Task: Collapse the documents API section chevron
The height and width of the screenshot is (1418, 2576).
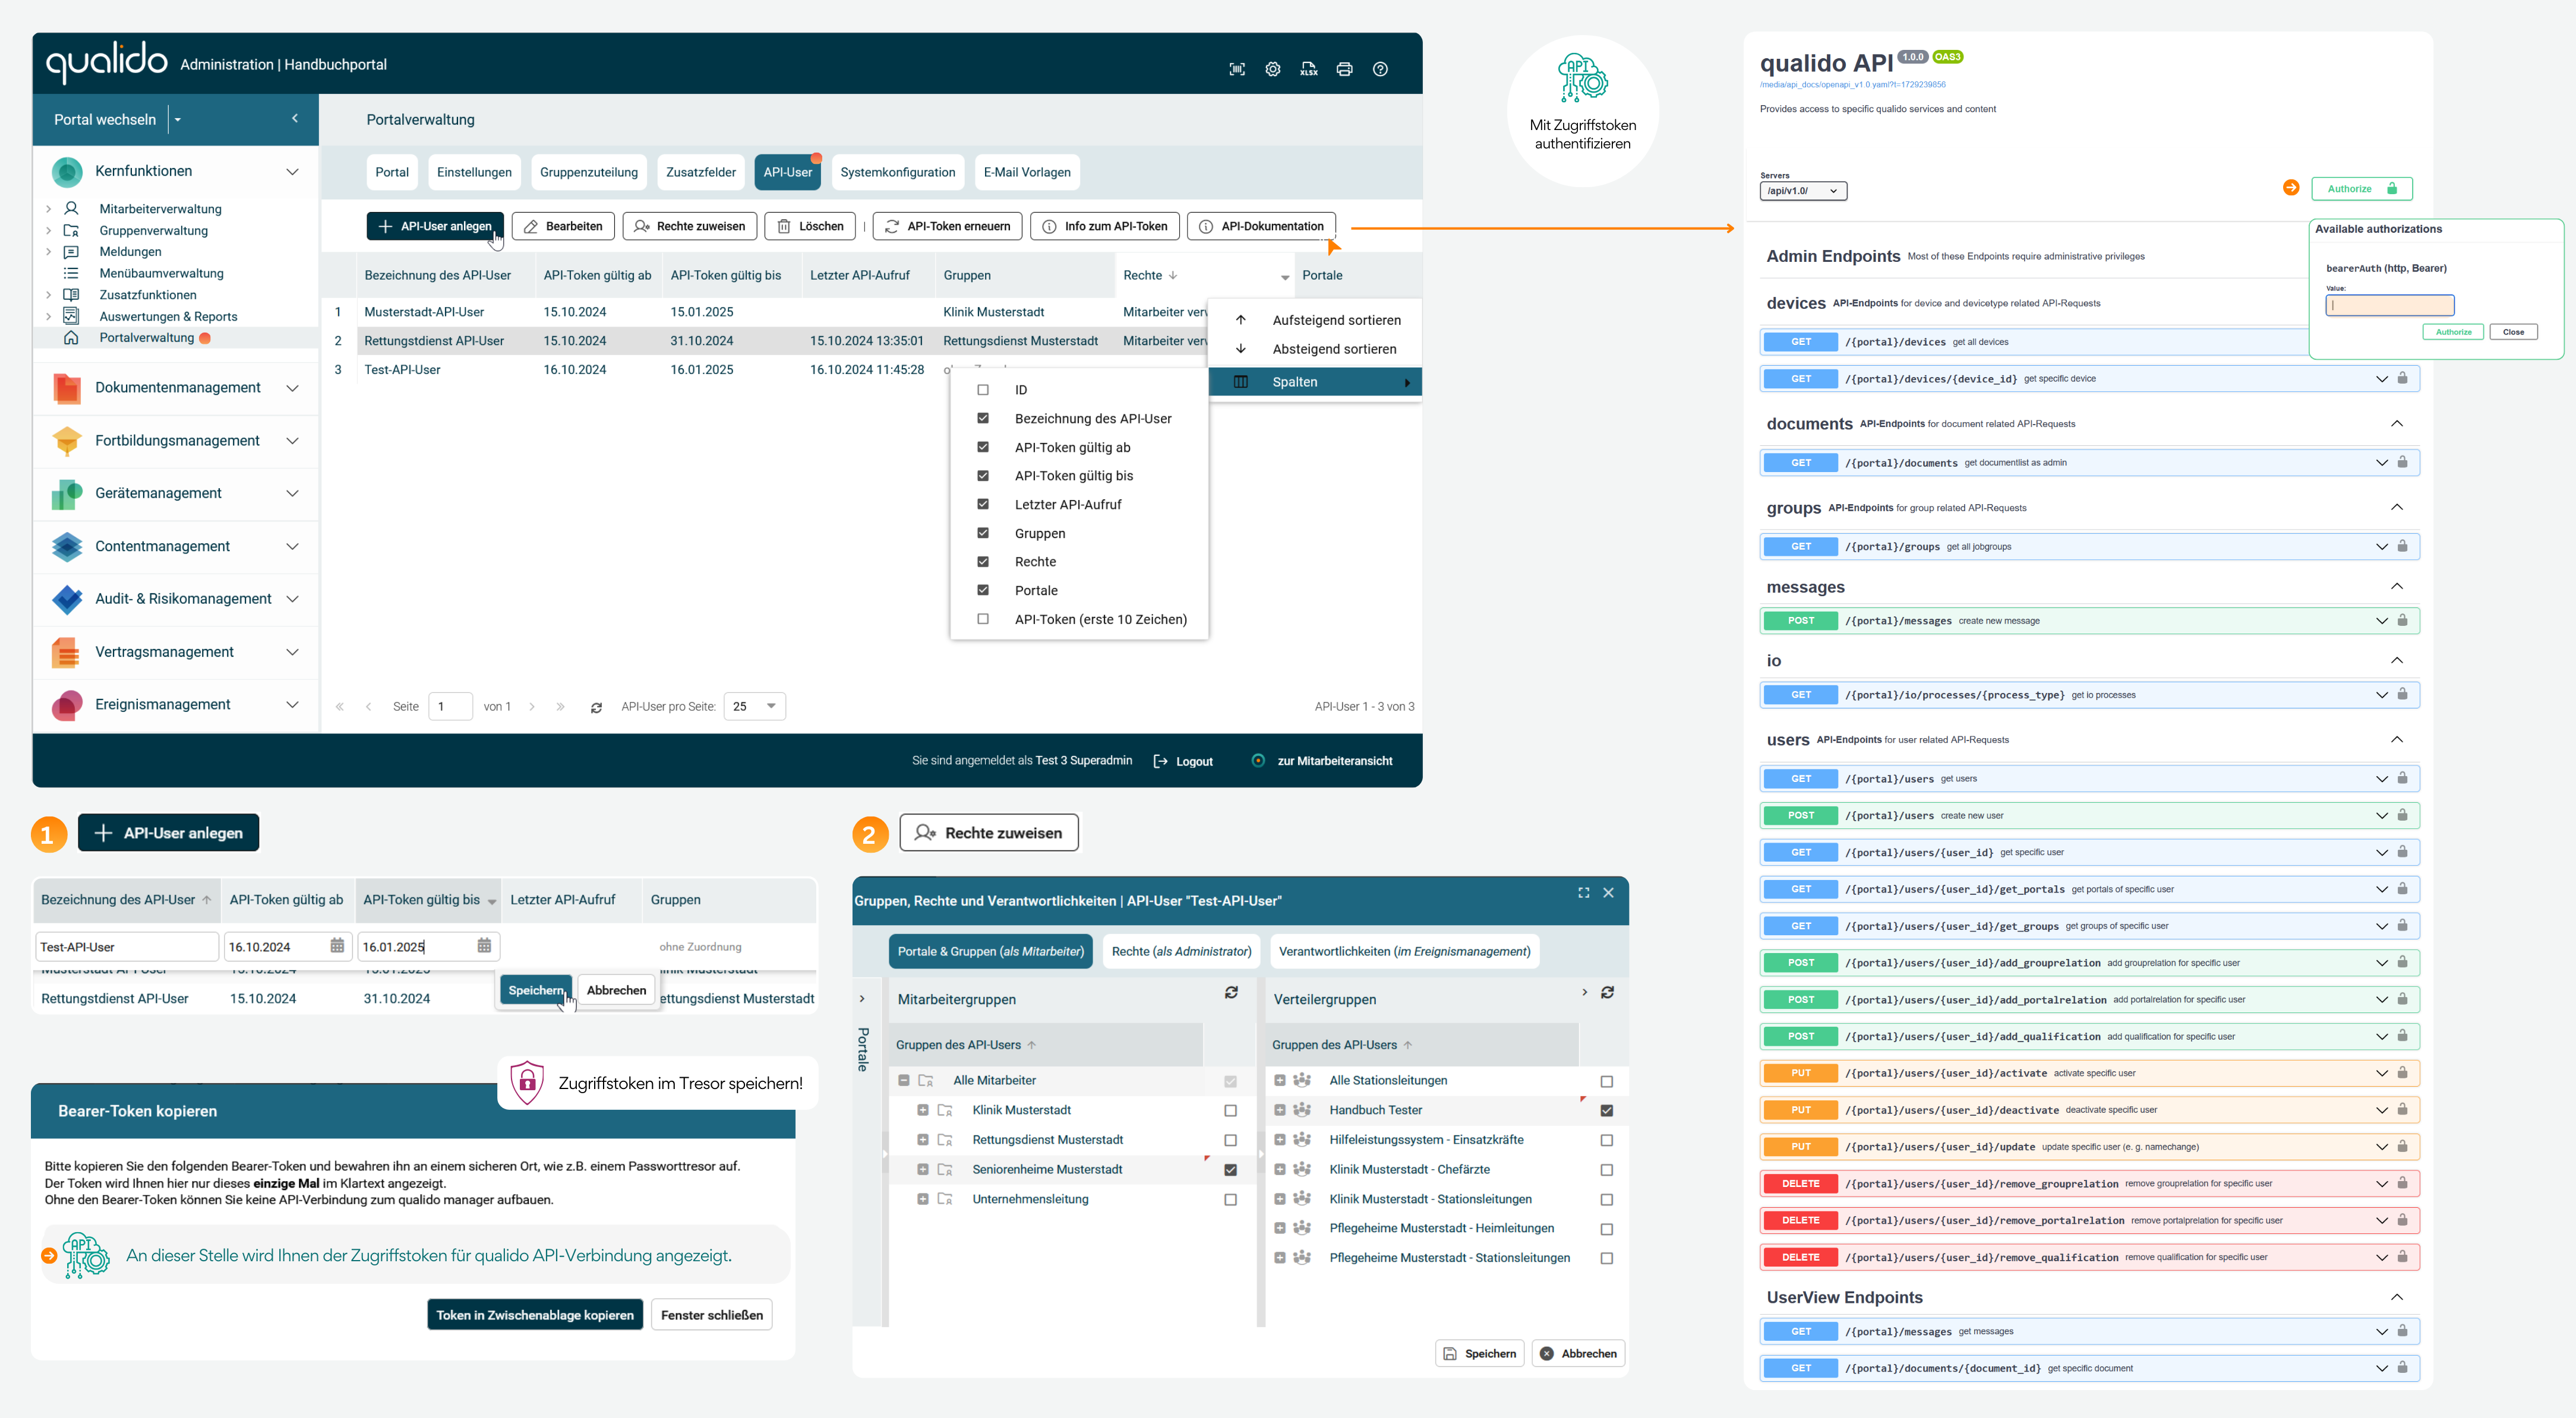Action: [2397, 424]
